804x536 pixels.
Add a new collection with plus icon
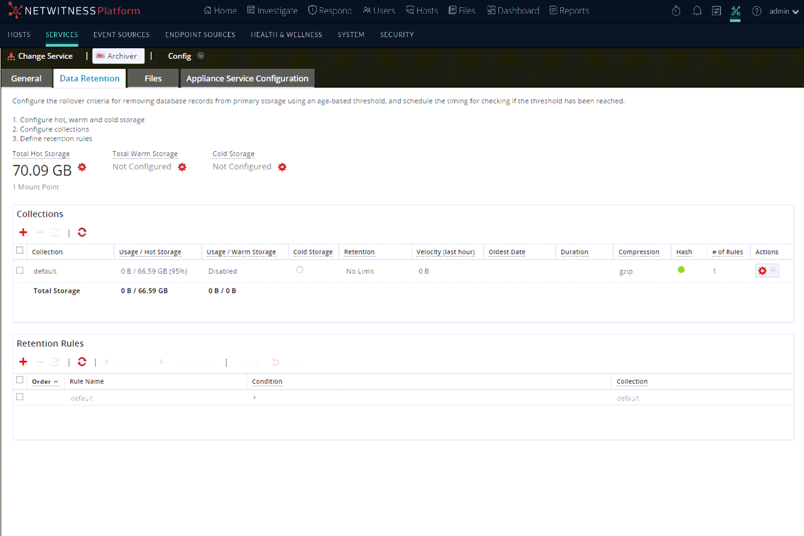click(23, 232)
